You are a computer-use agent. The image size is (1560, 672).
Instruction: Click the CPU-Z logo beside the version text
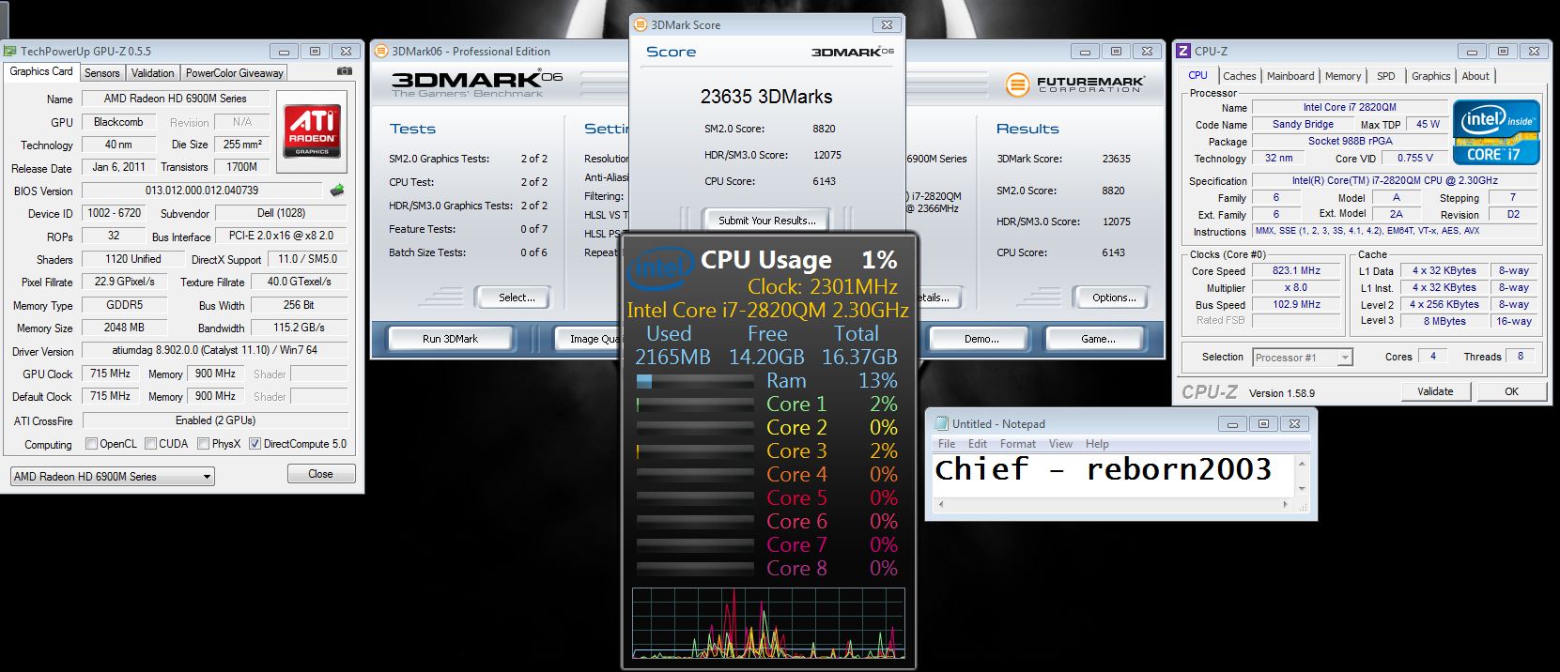click(x=1210, y=392)
